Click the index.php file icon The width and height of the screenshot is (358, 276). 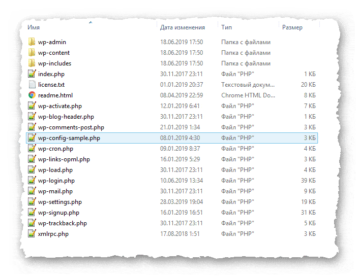(32, 74)
